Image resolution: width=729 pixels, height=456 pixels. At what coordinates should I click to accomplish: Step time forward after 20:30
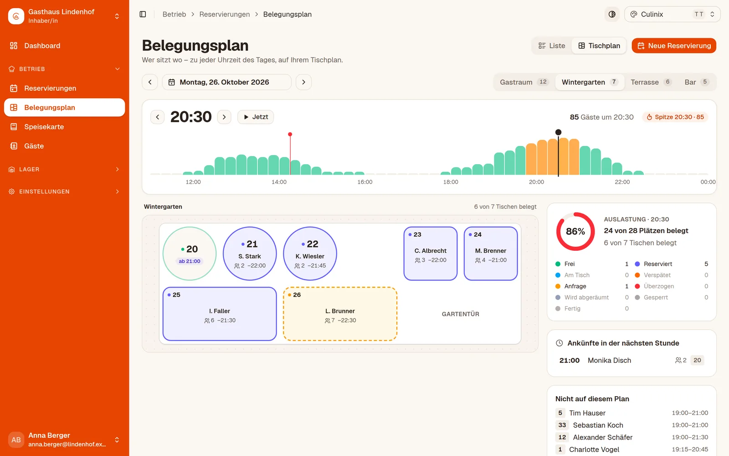coord(224,117)
